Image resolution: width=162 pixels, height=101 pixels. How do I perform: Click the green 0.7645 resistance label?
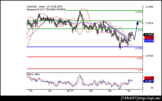click(139, 12)
